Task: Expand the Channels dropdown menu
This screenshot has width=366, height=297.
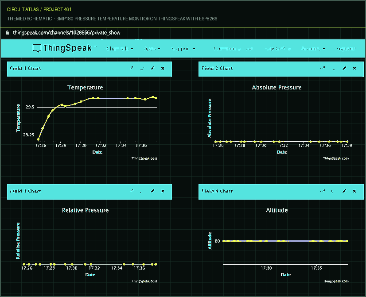Action: point(120,49)
